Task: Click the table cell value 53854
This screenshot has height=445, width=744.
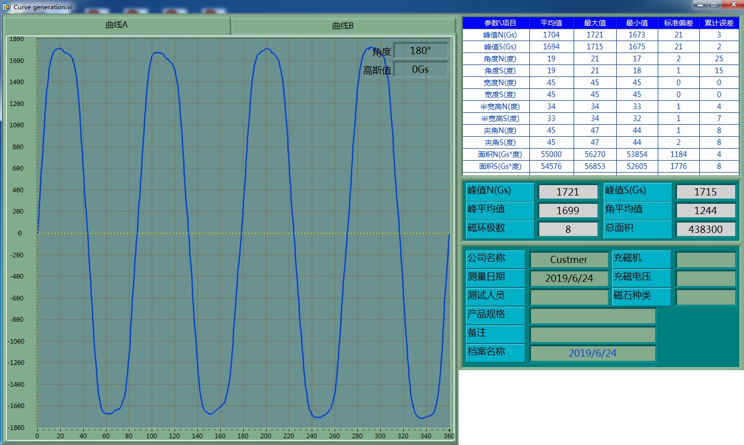Action: [637, 154]
